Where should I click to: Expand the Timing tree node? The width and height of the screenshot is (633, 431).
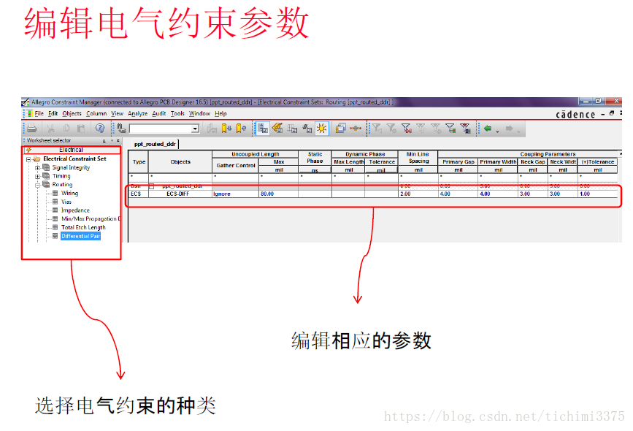click(37, 176)
